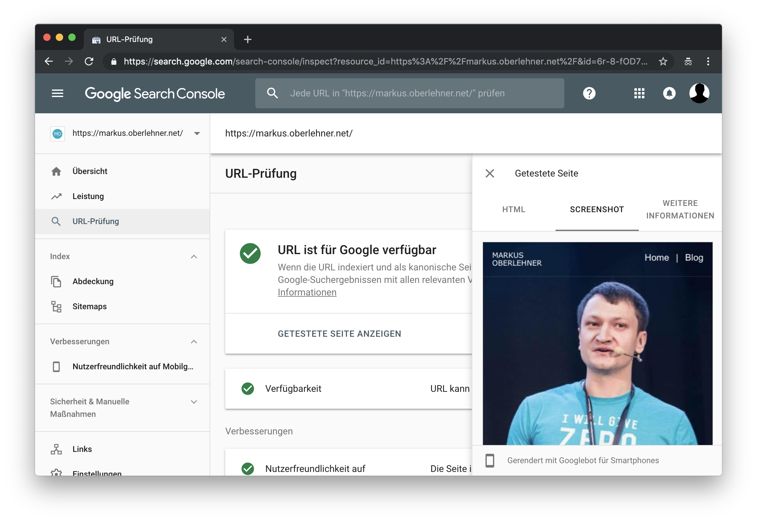Close the URL-Prüfung browser tab
This screenshot has width=757, height=522.
point(224,39)
